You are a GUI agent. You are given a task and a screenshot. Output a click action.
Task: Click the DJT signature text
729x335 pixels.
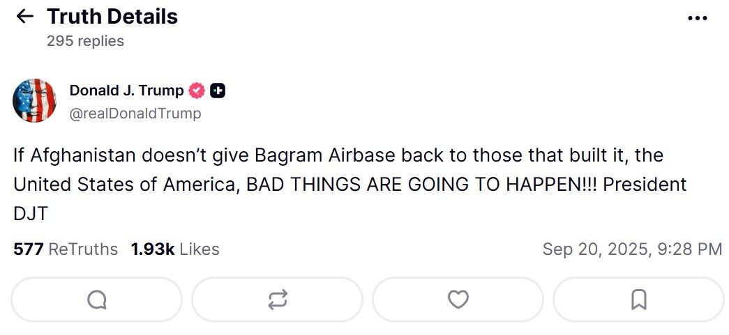(x=31, y=214)
